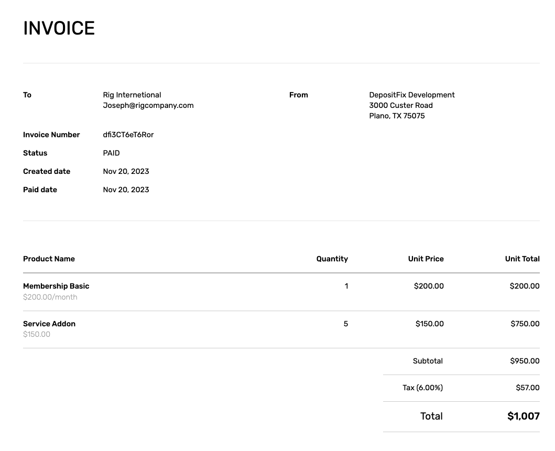Click the Total label

click(431, 416)
